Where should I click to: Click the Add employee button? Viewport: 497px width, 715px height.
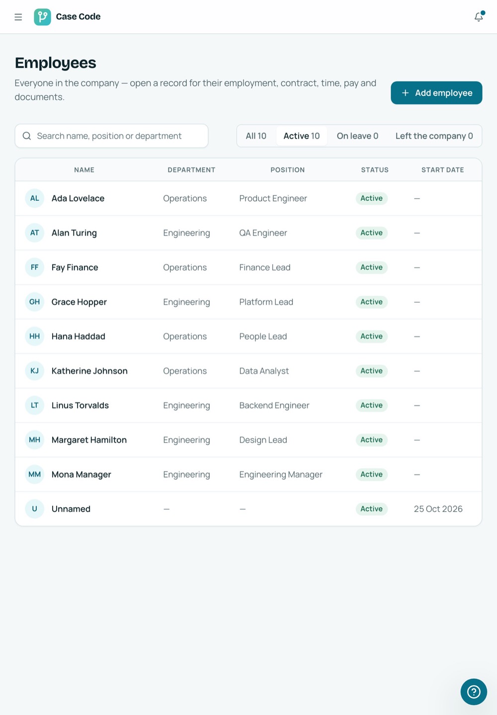click(x=436, y=93)
